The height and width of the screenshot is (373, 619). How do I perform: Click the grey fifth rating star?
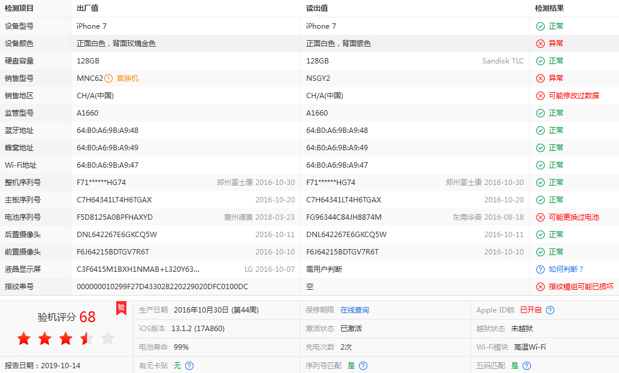pos(107,338)
